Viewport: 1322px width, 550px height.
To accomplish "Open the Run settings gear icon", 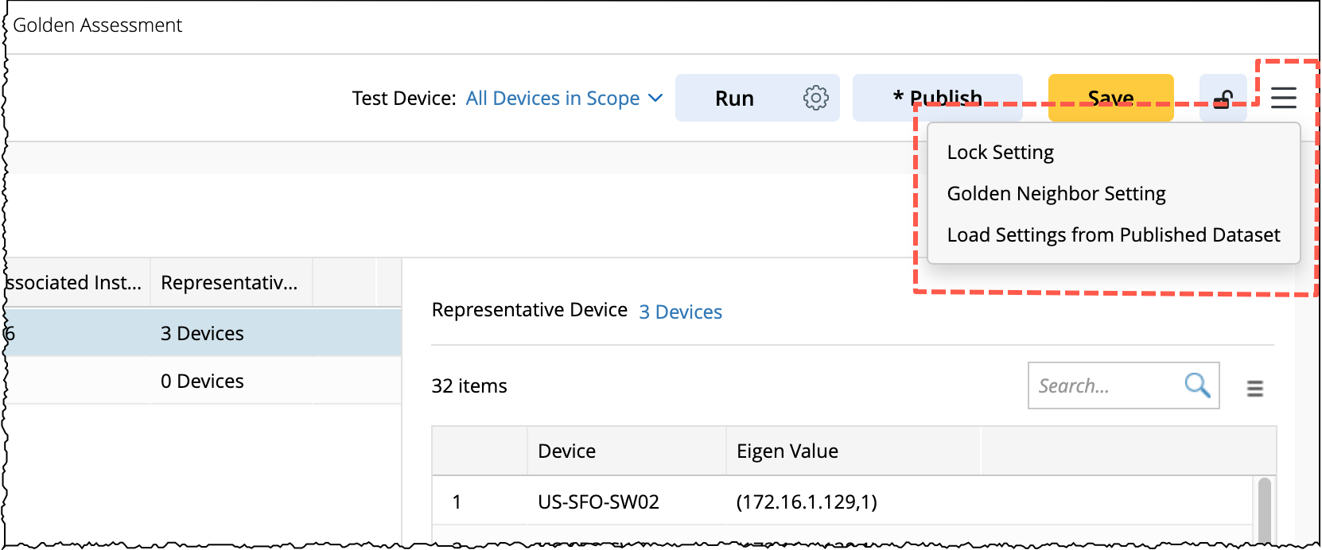I will click(x=815, y=98).
